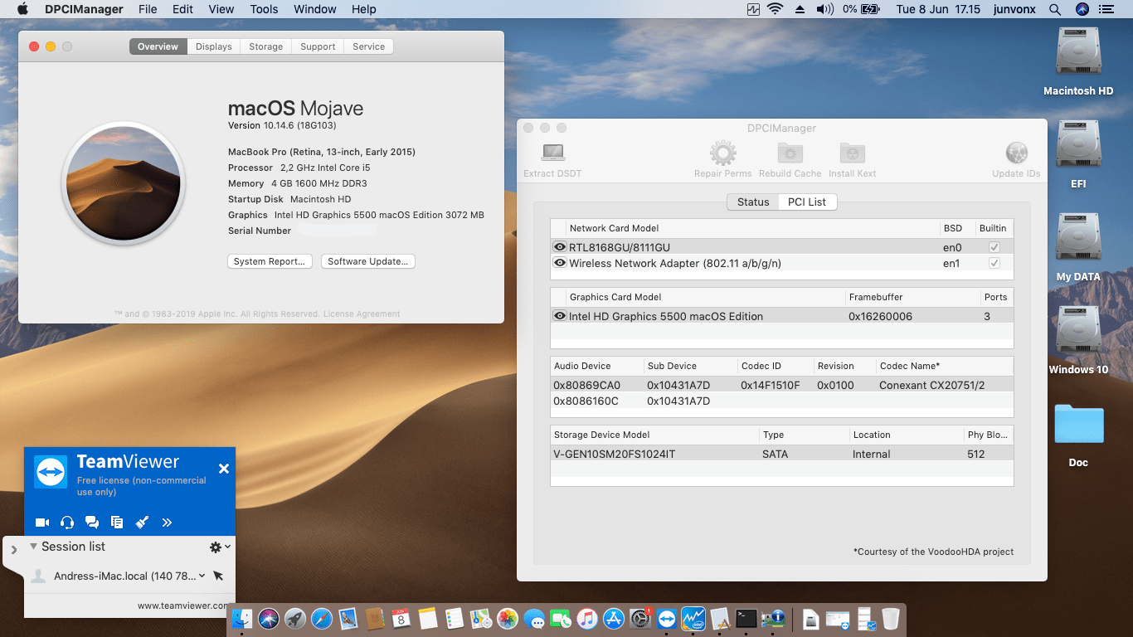Open App Store from the Dock
Screen dimensions: 1133x637
[614, 619]
